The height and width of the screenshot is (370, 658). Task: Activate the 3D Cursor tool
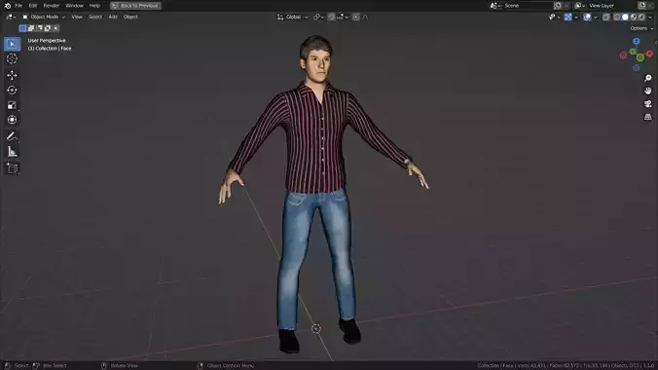(12, 58)
